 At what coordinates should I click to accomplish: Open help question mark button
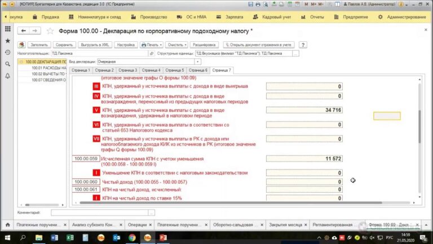coord(303,45)
